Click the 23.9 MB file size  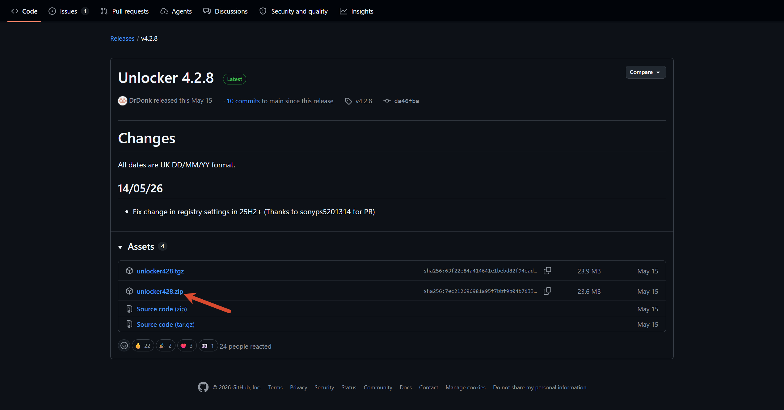click(x=589, y=271)
